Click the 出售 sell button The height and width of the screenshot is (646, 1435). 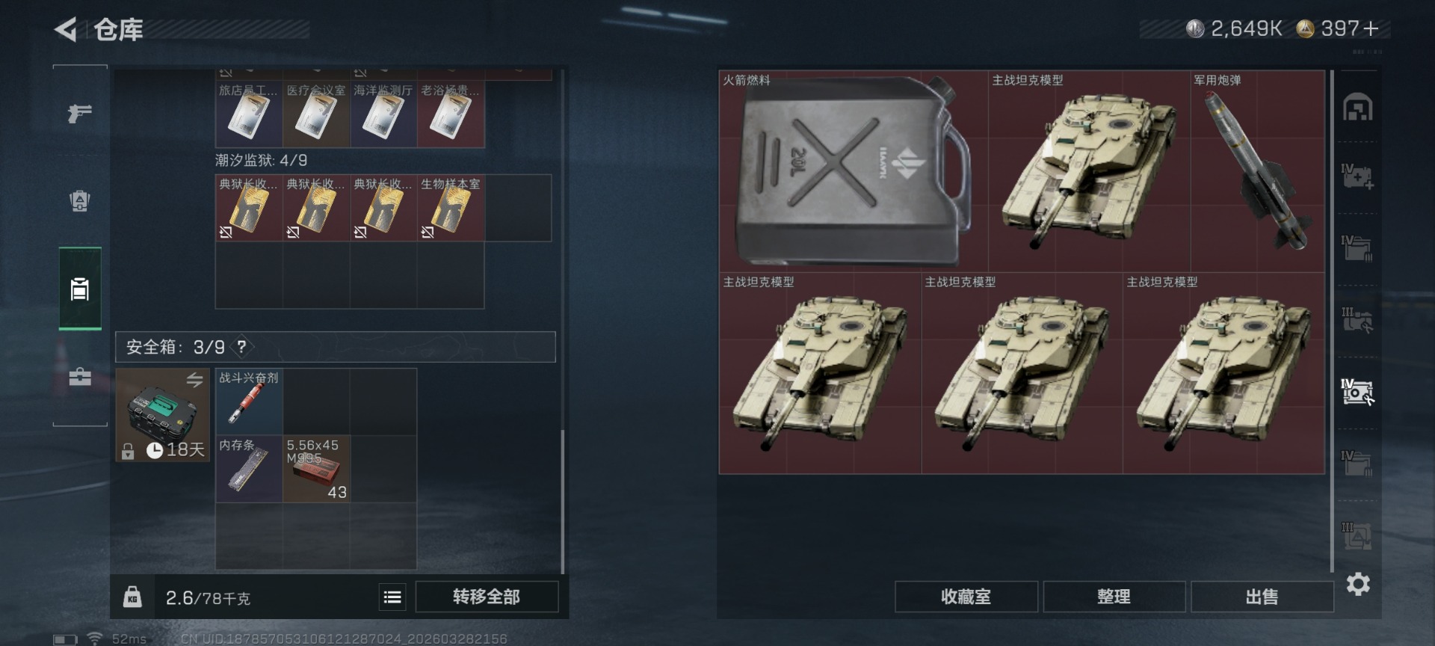coord(1262,597)
